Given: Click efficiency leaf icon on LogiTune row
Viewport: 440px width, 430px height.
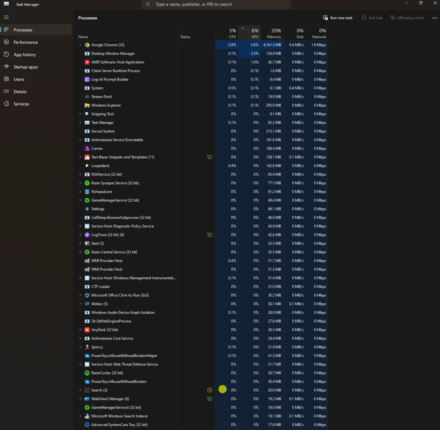Looking at the screenshot, I should click(209, 235).
